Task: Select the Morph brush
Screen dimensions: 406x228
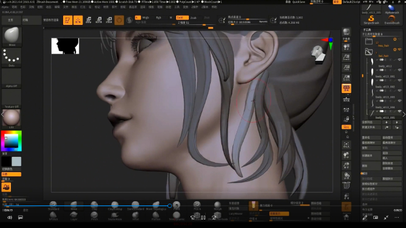Action: click(x=217, y=206)
